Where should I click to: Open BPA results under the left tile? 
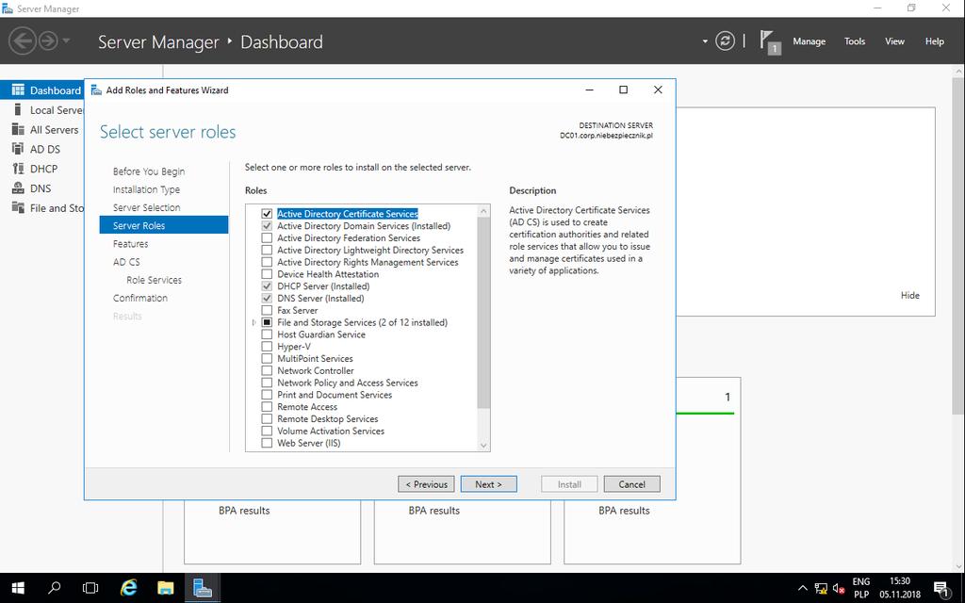pos(244,510)
